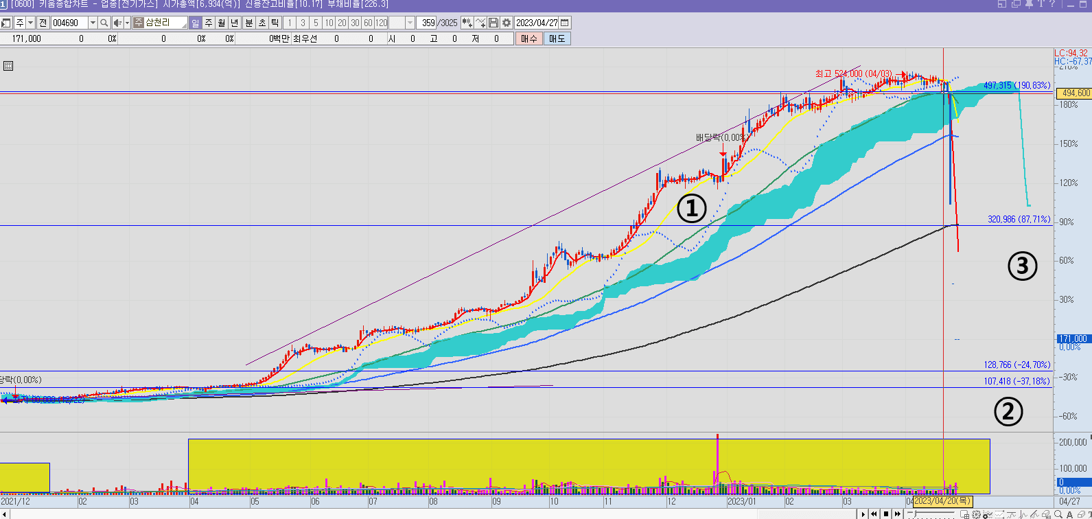This screenshot has width=1092, height=519.
Task: Choose the 120 interval button
Action: [x=382, y=23]
